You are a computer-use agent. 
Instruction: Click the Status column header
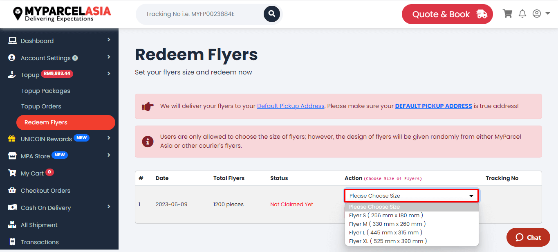click(x=279, y=178)
